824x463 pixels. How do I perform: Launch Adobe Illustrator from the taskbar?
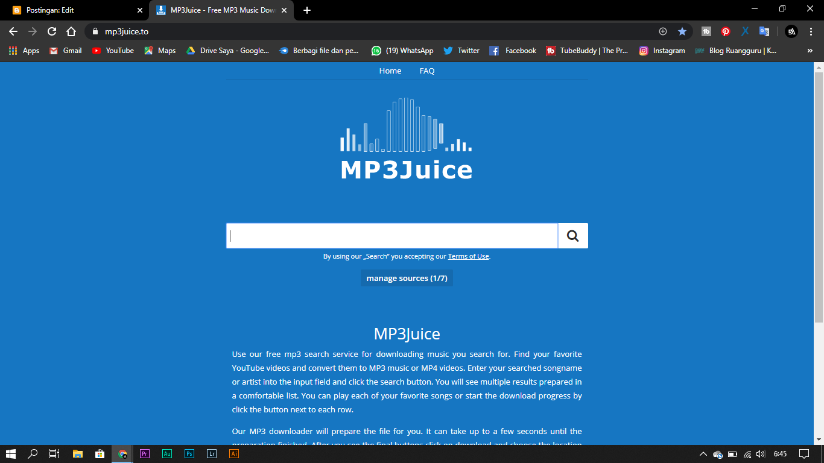234,454
